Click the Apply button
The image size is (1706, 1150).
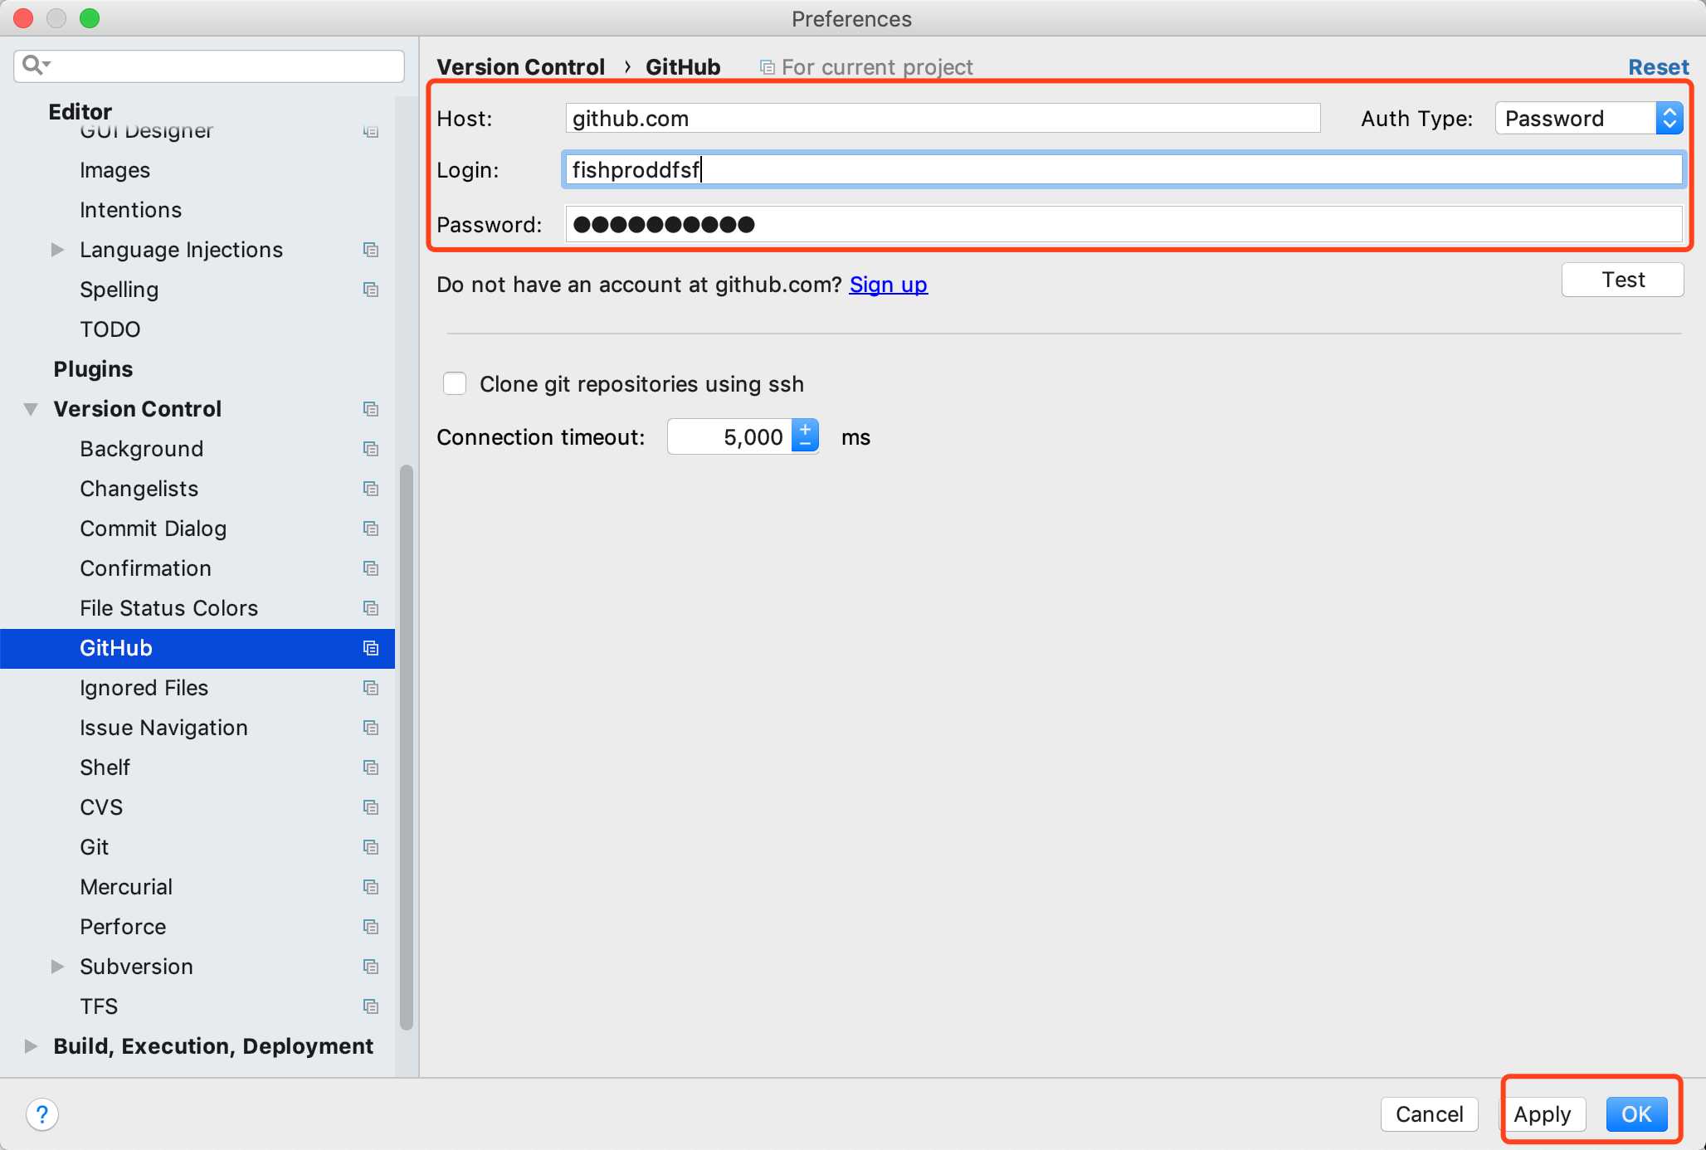click(x=1542, y=1114)
